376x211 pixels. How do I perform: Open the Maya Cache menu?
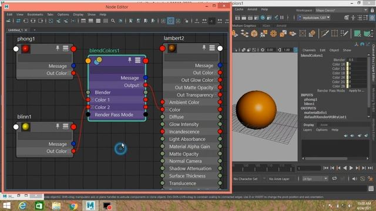point(239,9)
